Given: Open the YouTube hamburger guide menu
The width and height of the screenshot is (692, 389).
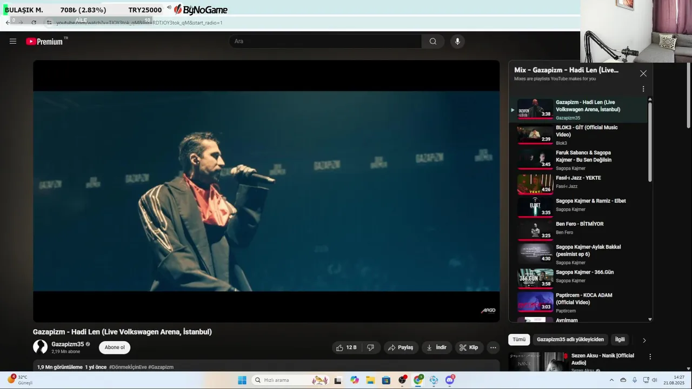Looking at the screenshot, I should (x=13, y=41).
